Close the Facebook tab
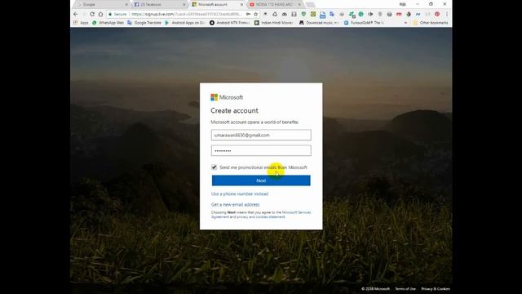Viewport: 522px width, 294px height. [184, 5]
